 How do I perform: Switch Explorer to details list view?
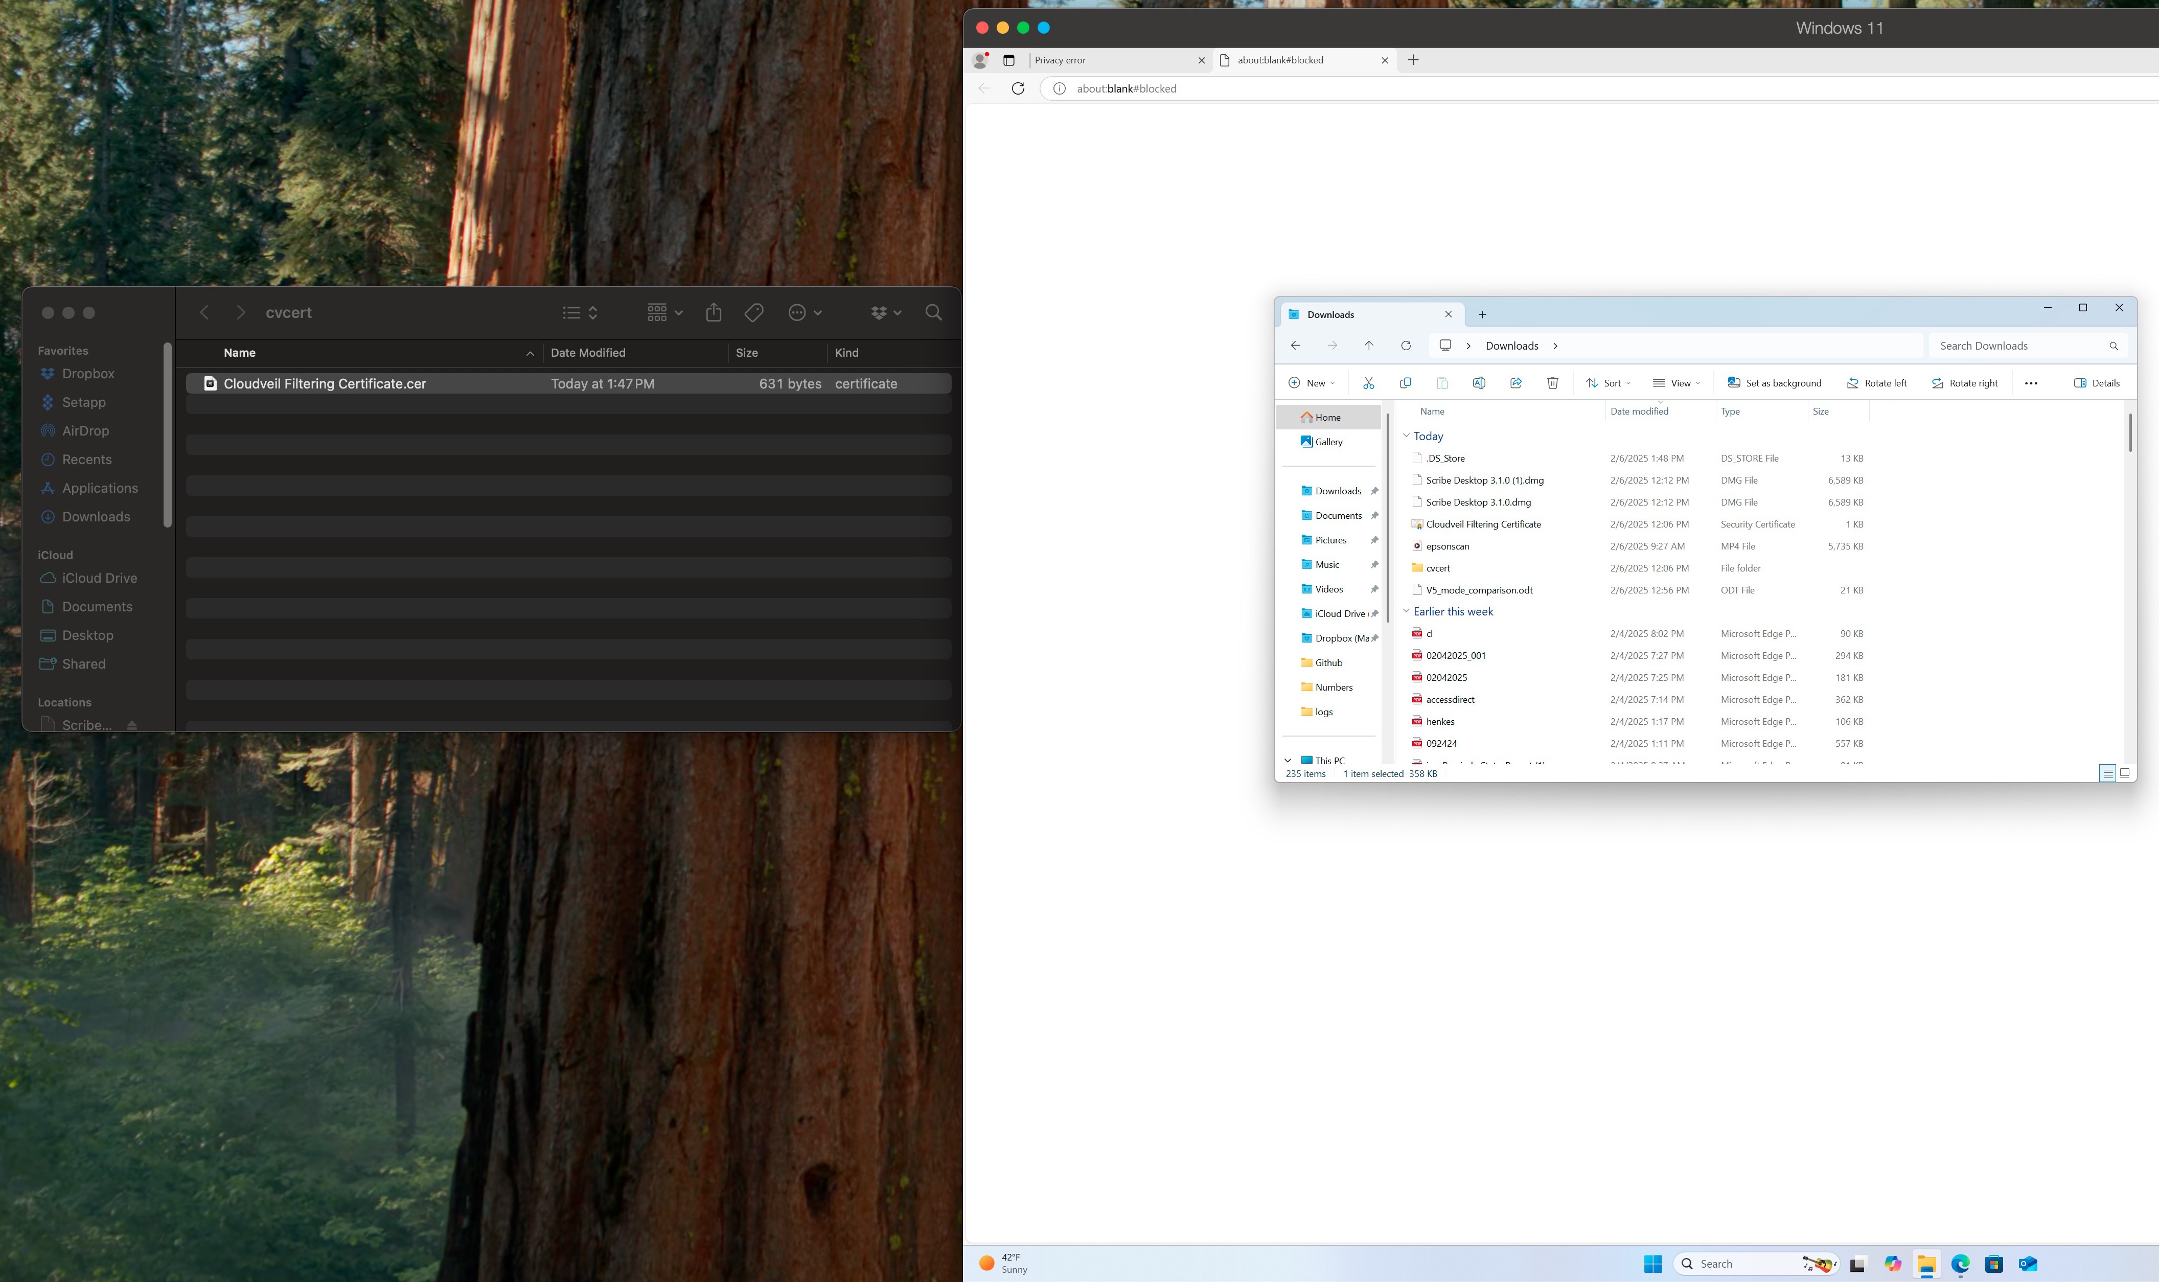tap(2107, 773)
